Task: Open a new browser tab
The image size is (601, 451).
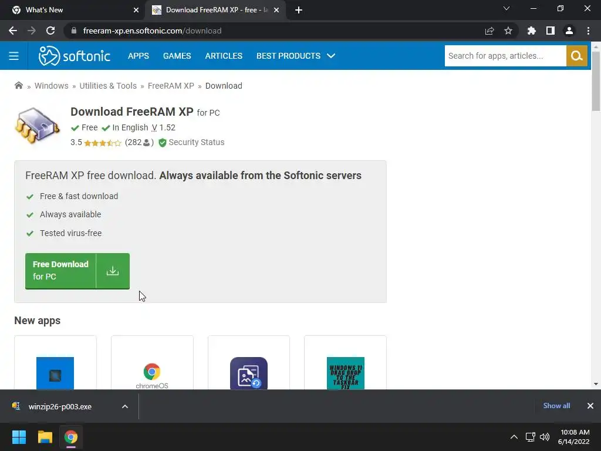Action: point(299,10)
